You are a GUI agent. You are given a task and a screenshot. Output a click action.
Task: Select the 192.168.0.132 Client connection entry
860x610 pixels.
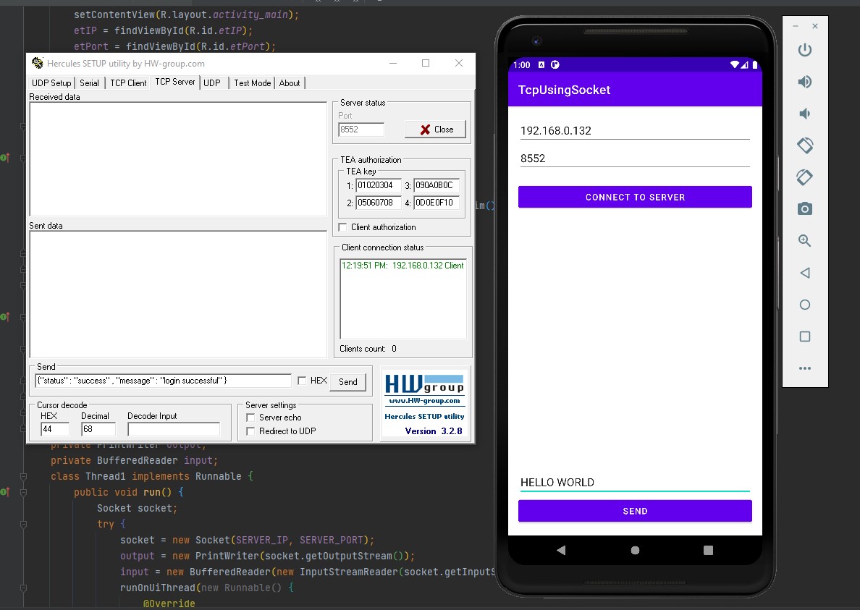[402, 266]
